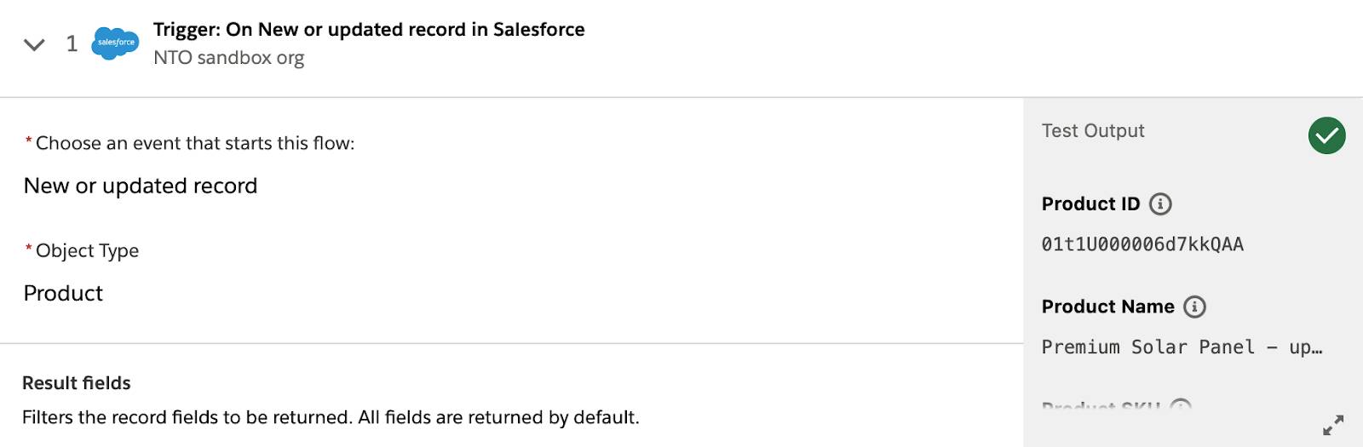Screen dimensions: 1363x447
Task: Select the trigger title text
Action: click(x=369, y=30)
